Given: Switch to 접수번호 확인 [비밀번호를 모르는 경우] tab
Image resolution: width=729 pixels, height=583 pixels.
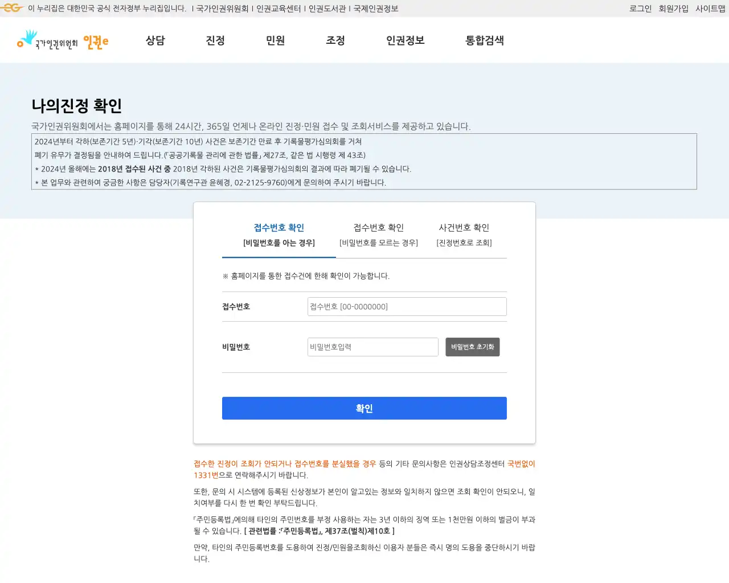Looking at the screenshot, I should click(x=378, y=235).
